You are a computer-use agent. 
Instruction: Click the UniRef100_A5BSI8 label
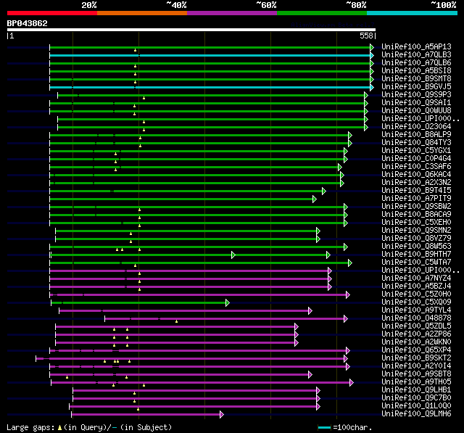point(416,71)
